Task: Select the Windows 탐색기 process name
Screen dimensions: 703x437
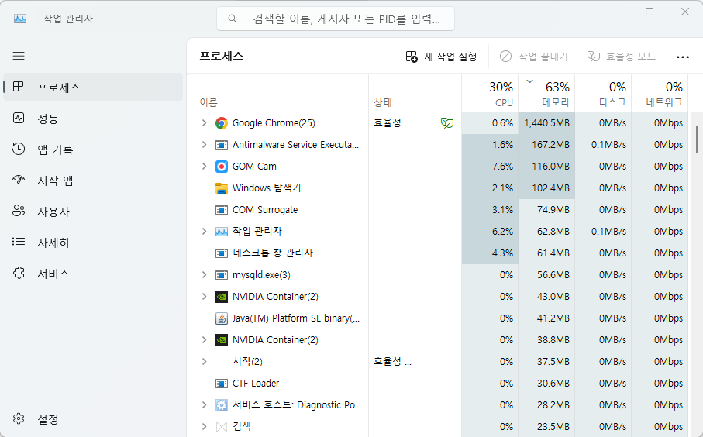Action: 267,188
